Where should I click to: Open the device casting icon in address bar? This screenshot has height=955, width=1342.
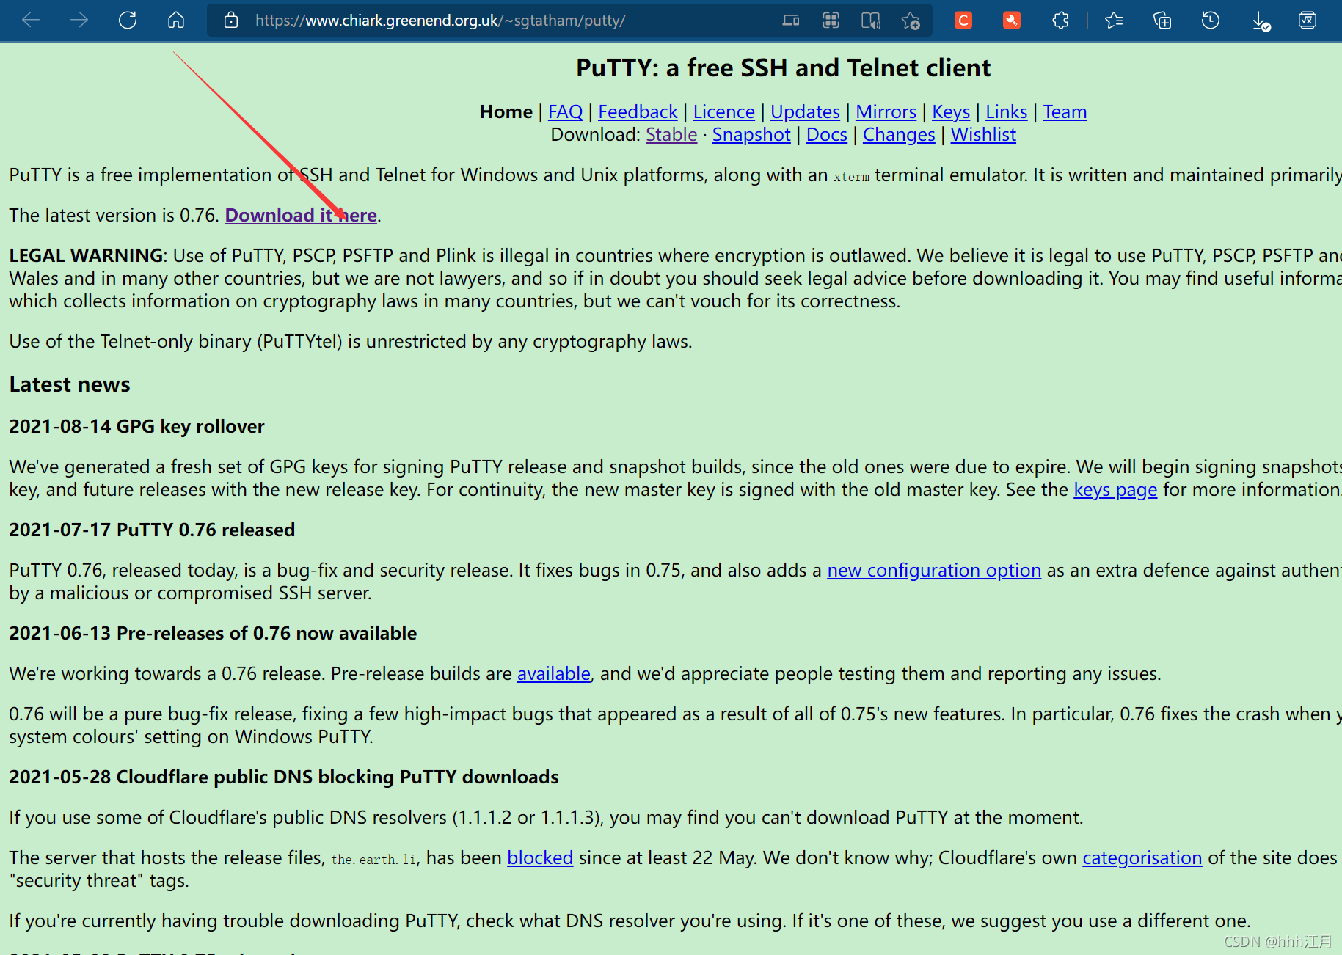click(x=791, y=21)
